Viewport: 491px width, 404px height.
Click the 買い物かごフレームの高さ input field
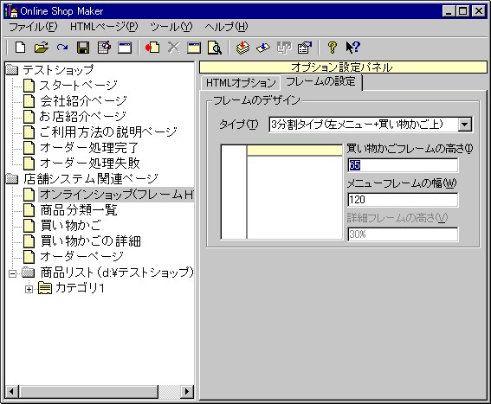click(x=403, y=165)
